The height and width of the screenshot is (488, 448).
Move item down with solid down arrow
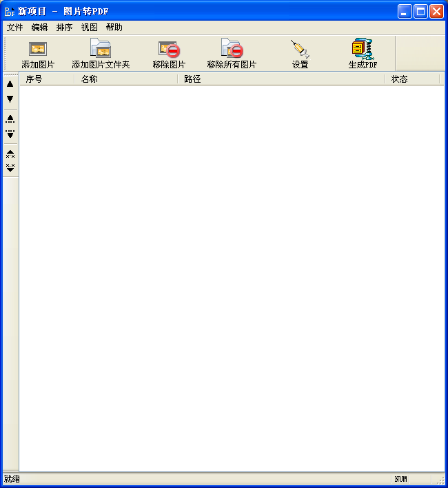10,99
